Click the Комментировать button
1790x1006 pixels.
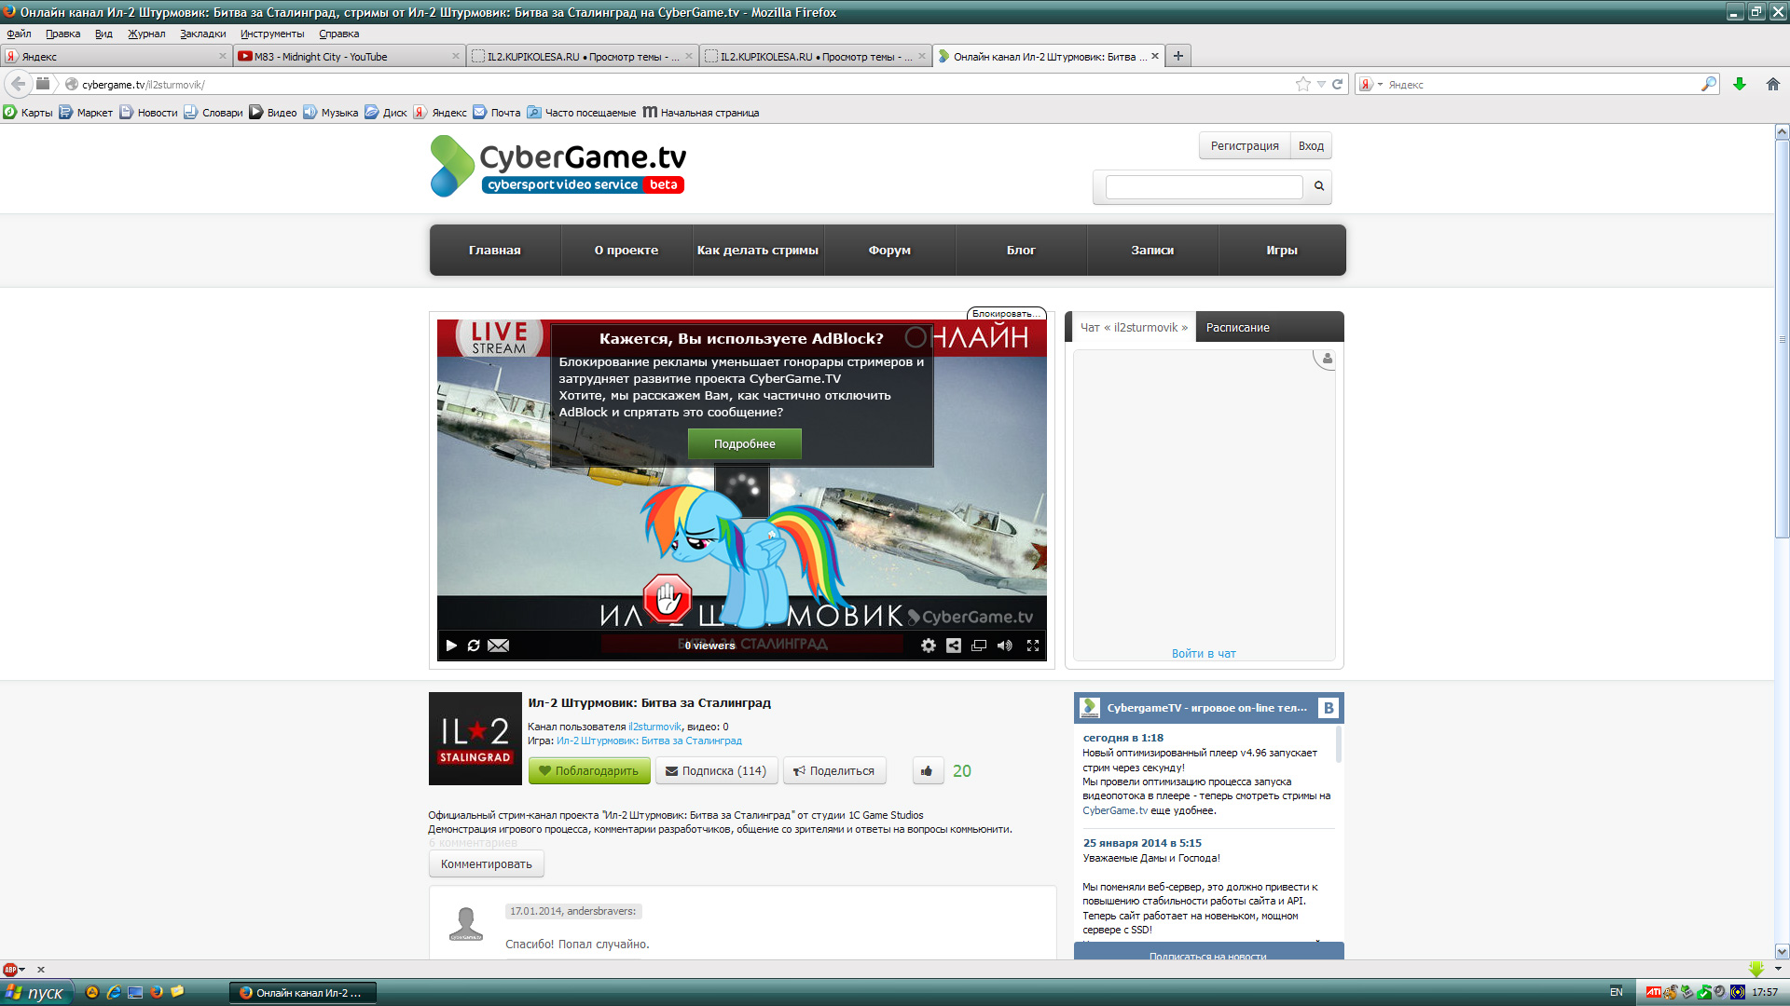[x=487, y=864]
